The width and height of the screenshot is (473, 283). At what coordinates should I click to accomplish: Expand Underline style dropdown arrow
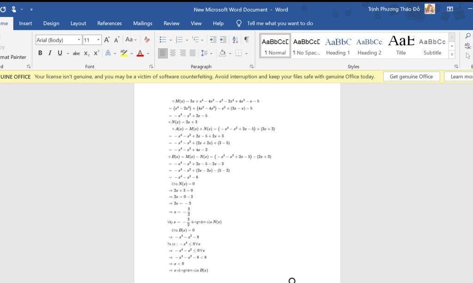(x=68, y=54)
